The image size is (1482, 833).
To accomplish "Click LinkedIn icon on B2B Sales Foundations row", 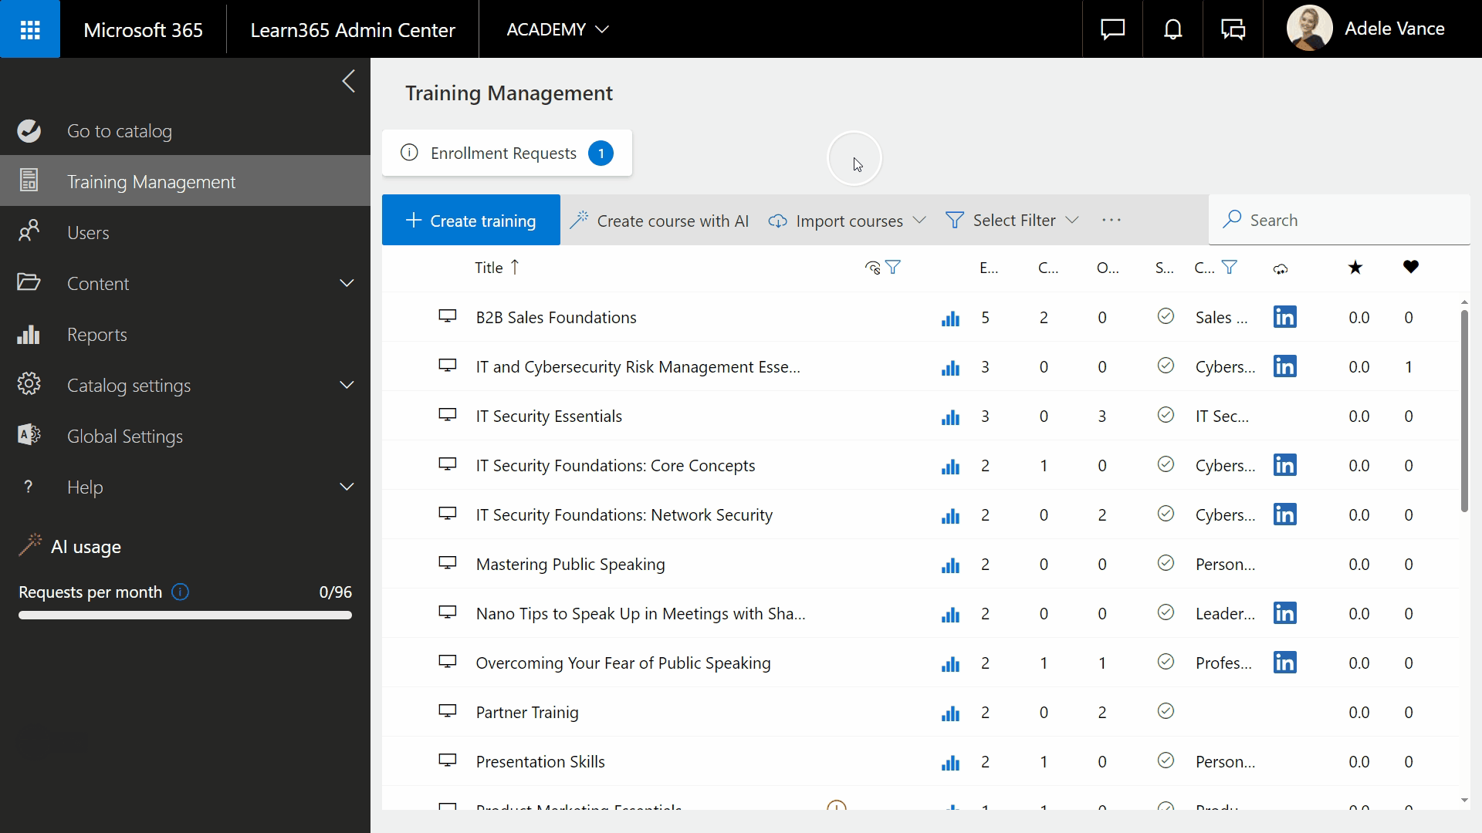I will [1285, 317].
